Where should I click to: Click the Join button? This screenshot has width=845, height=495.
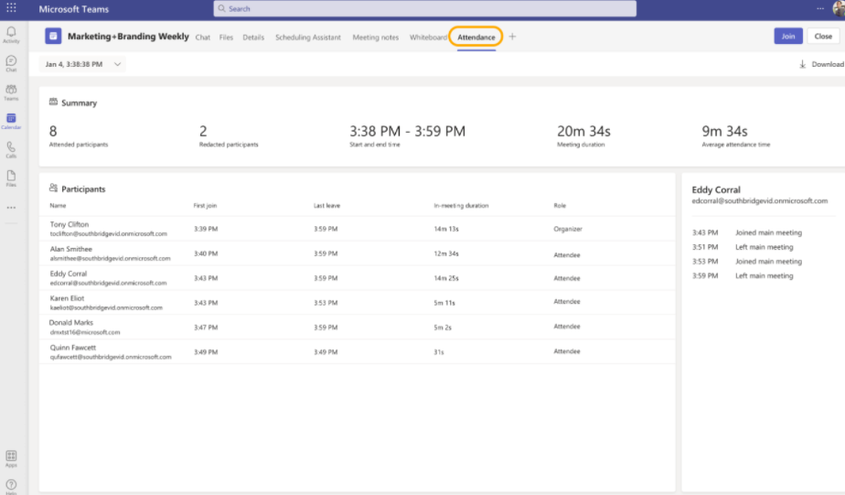point(787,37)
